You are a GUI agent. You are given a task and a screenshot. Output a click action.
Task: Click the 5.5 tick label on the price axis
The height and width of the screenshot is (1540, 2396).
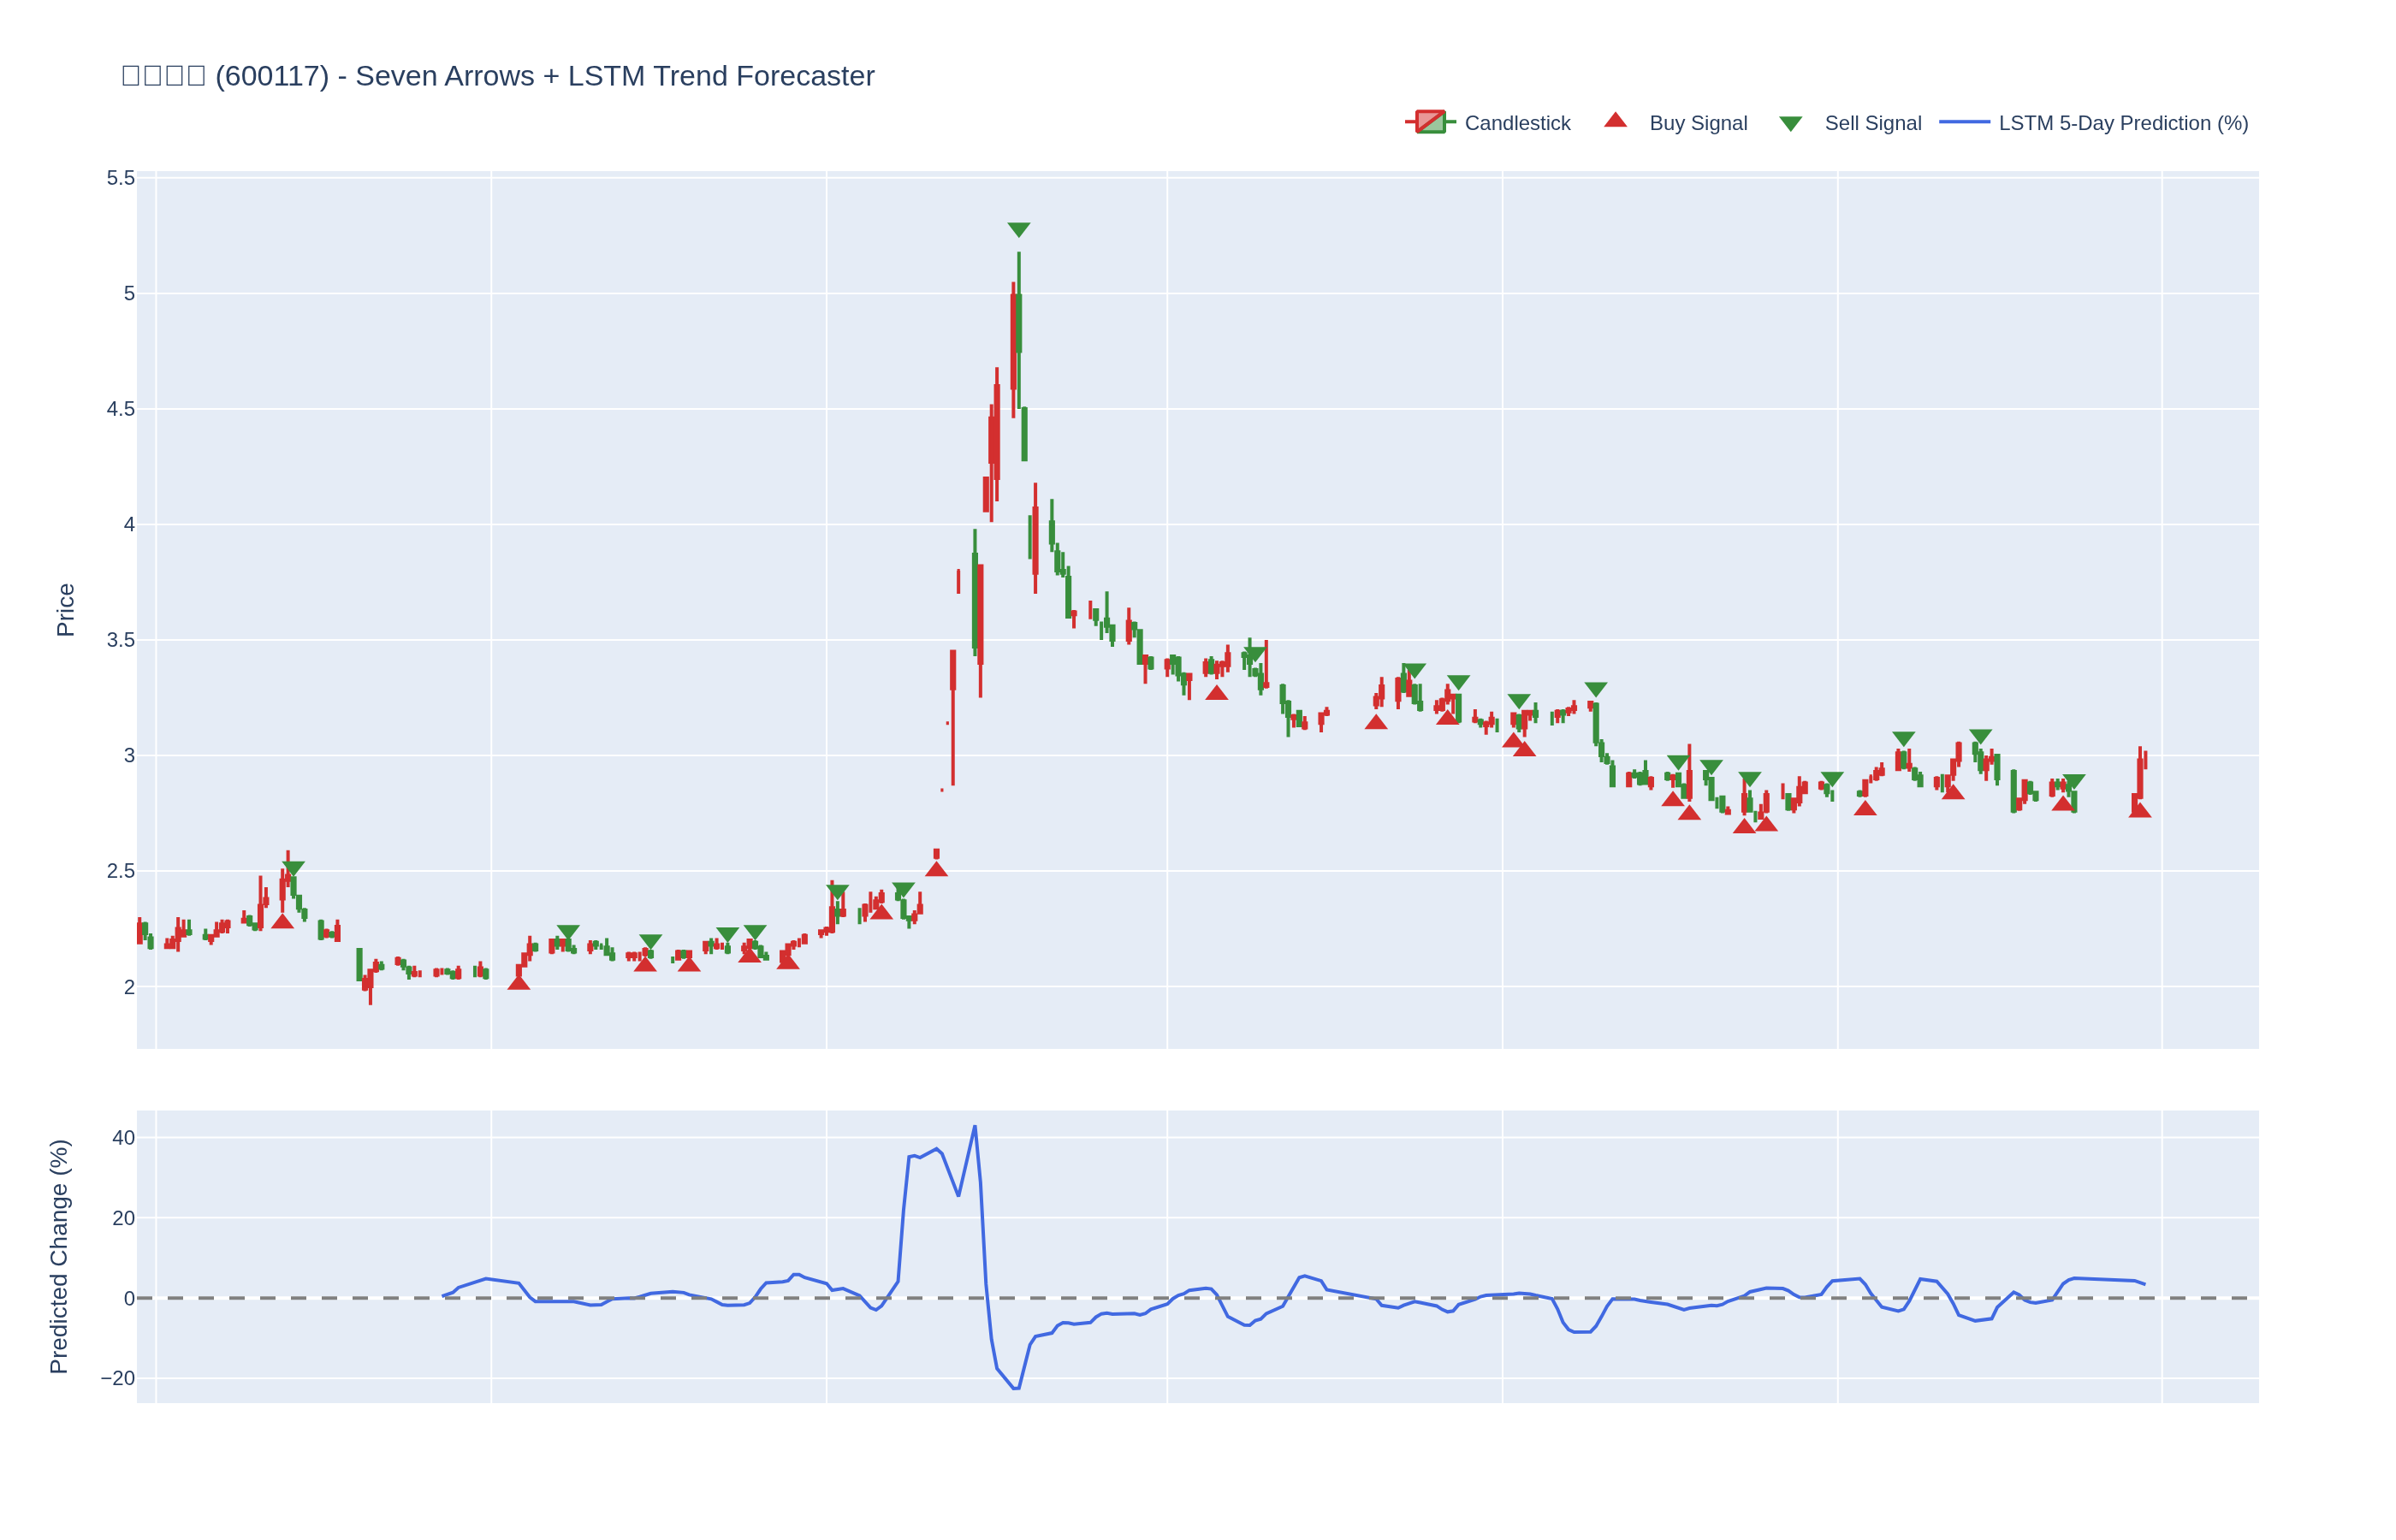(121, 178)
